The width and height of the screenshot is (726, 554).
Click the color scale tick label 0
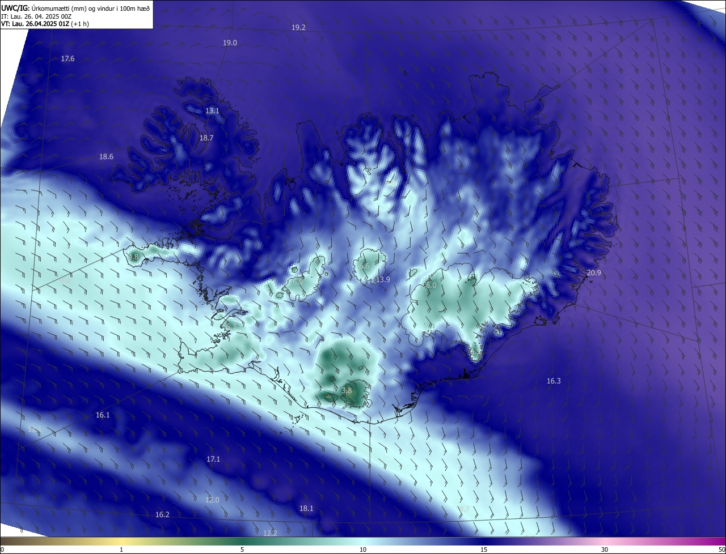pyautogui.click(x=2, y=549)
